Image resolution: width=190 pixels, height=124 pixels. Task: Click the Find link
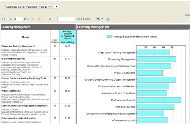pyautogui.click(x=80, y=19)
